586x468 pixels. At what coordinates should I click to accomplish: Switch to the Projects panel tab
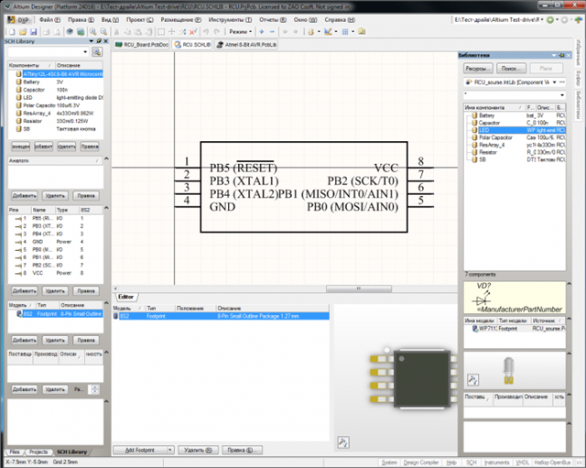[38, 452]
